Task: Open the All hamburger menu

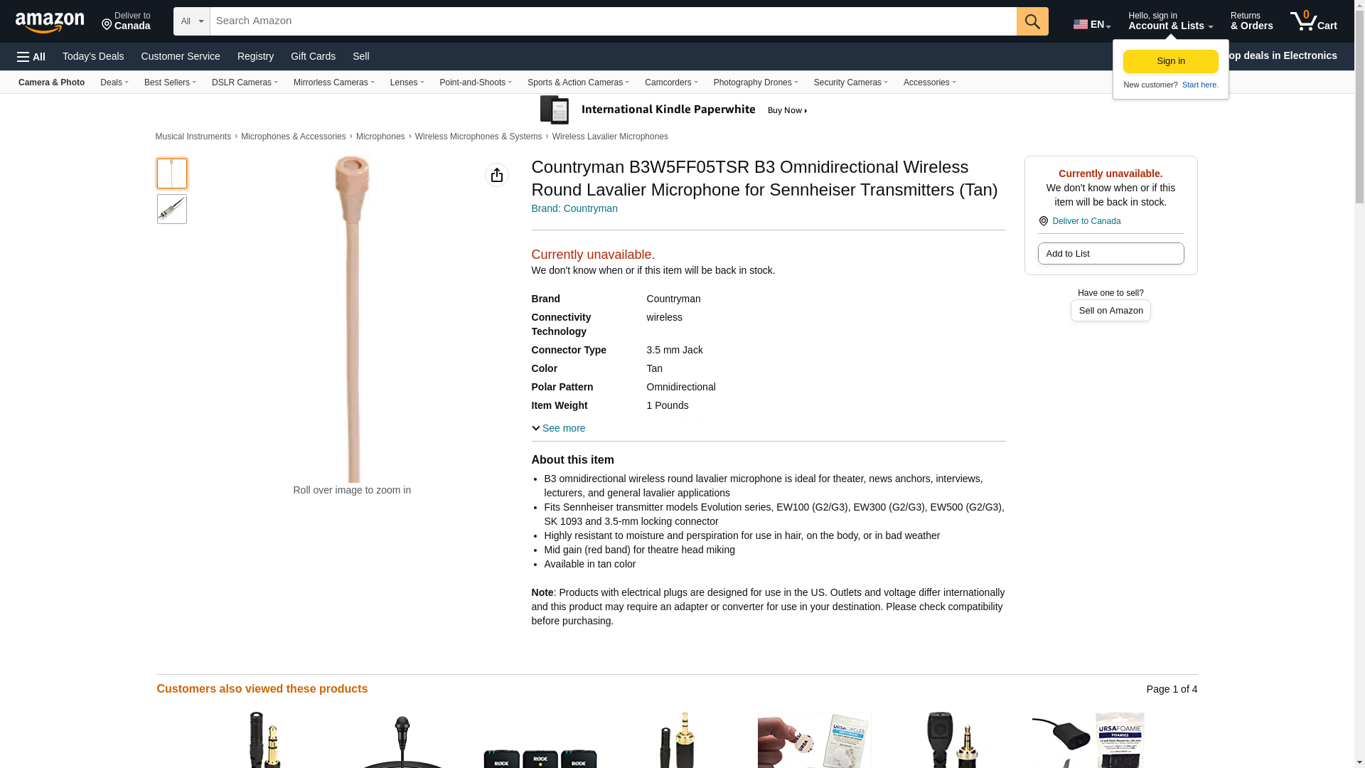Action: tap(31, 57)
